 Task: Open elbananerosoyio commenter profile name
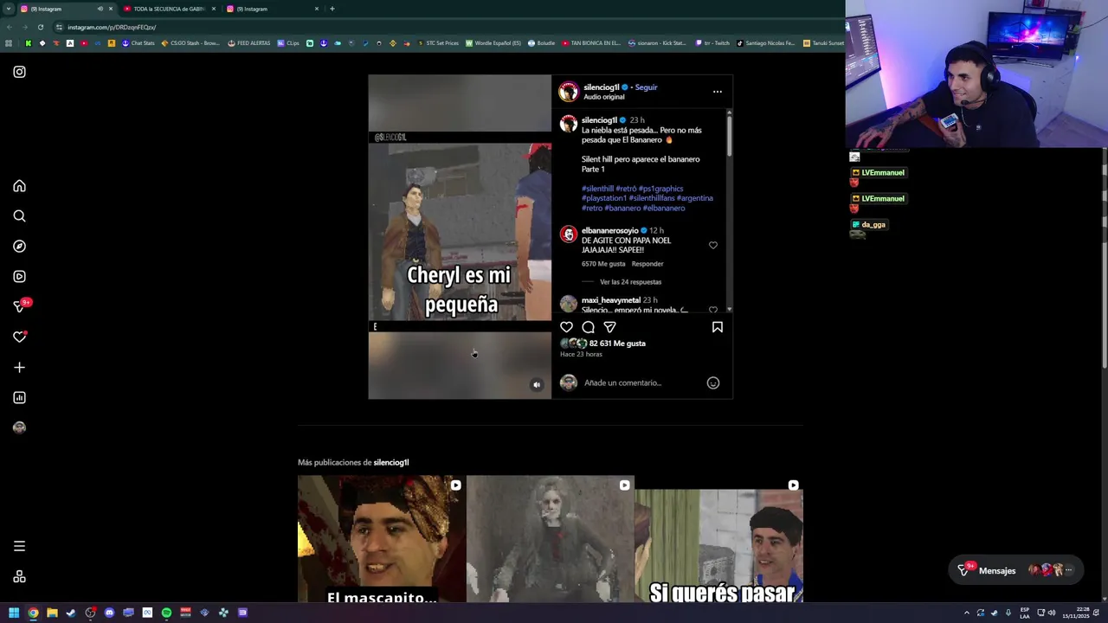609,231
